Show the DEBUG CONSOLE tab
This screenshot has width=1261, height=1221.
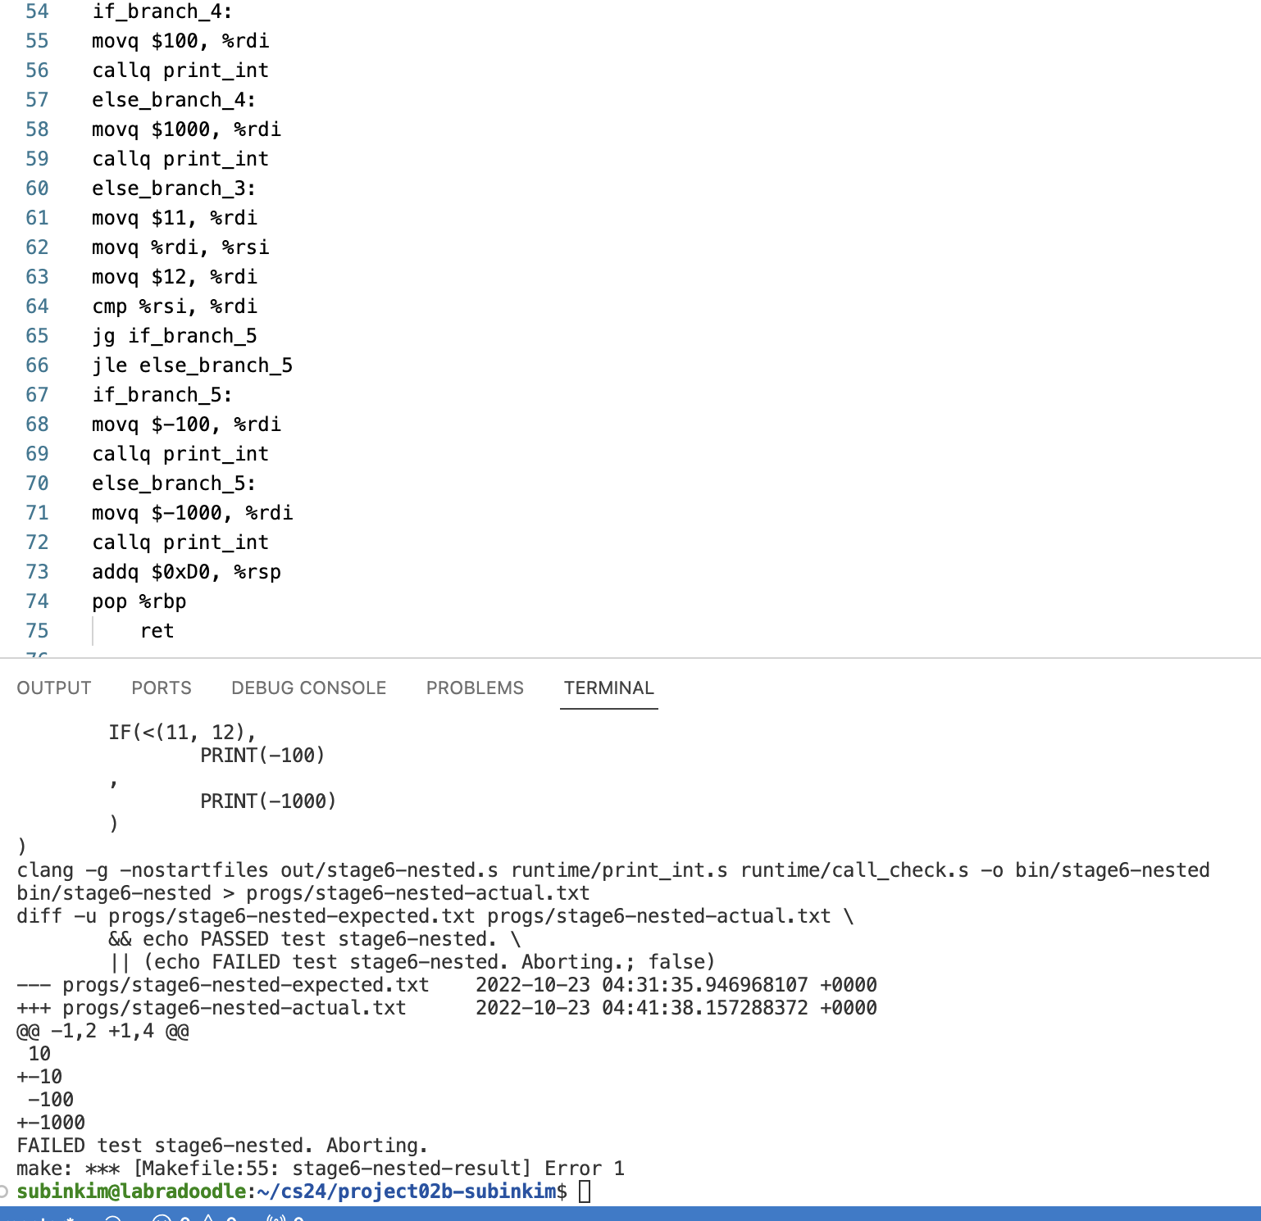(308, 688)
